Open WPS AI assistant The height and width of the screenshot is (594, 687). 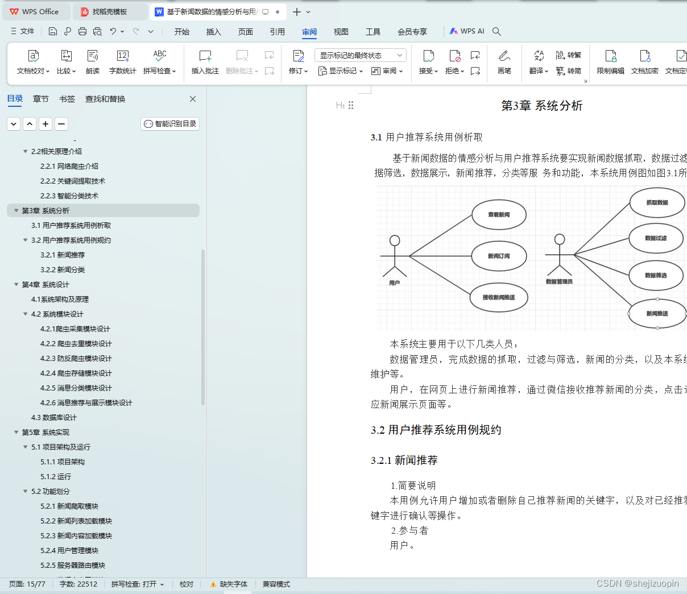click(x=467, y=31)
